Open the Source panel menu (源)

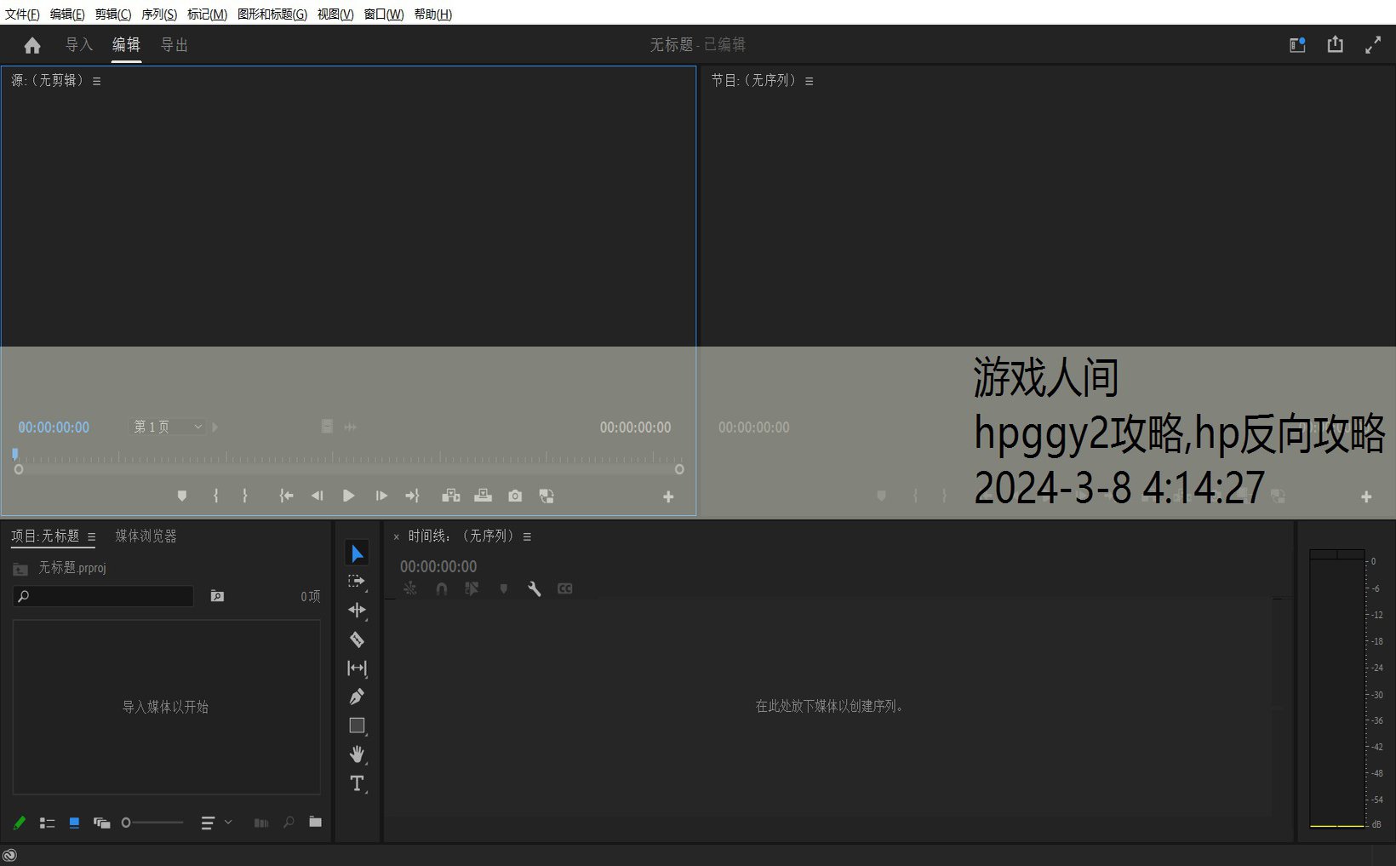[x=96, y=81]
